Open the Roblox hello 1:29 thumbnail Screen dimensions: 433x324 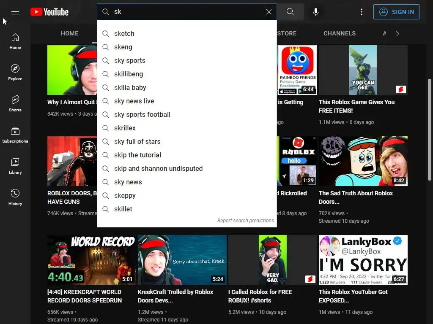coord(297,161)
